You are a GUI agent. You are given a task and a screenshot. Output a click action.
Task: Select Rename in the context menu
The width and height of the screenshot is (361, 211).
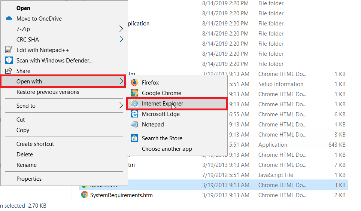click(x=27, y=165)
